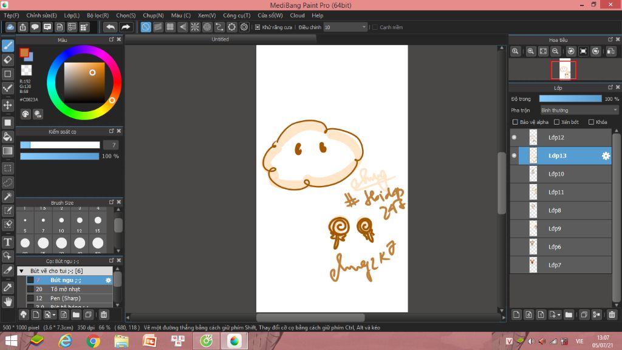Click the brush size slider showing 7
The height and width of the screenshot is (350, 622).
[x=60, y=145]
